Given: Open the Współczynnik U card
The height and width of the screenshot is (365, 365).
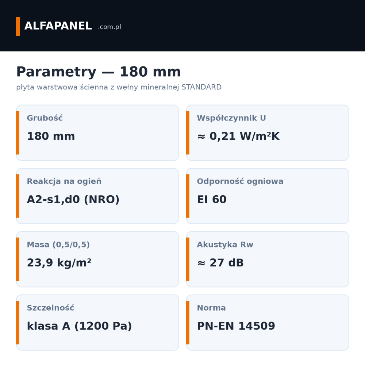Looking at the screenshot, I should click(268, 133).
